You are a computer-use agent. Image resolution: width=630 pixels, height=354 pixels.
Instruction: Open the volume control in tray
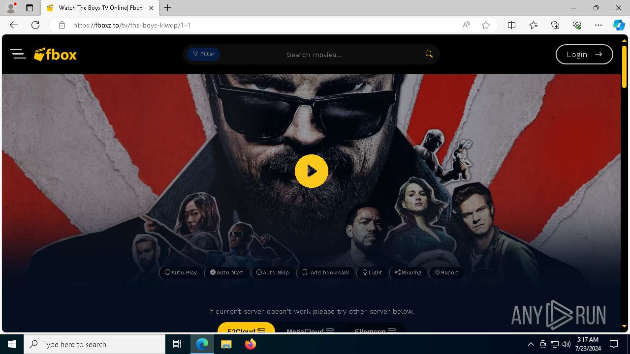point(567,344)
